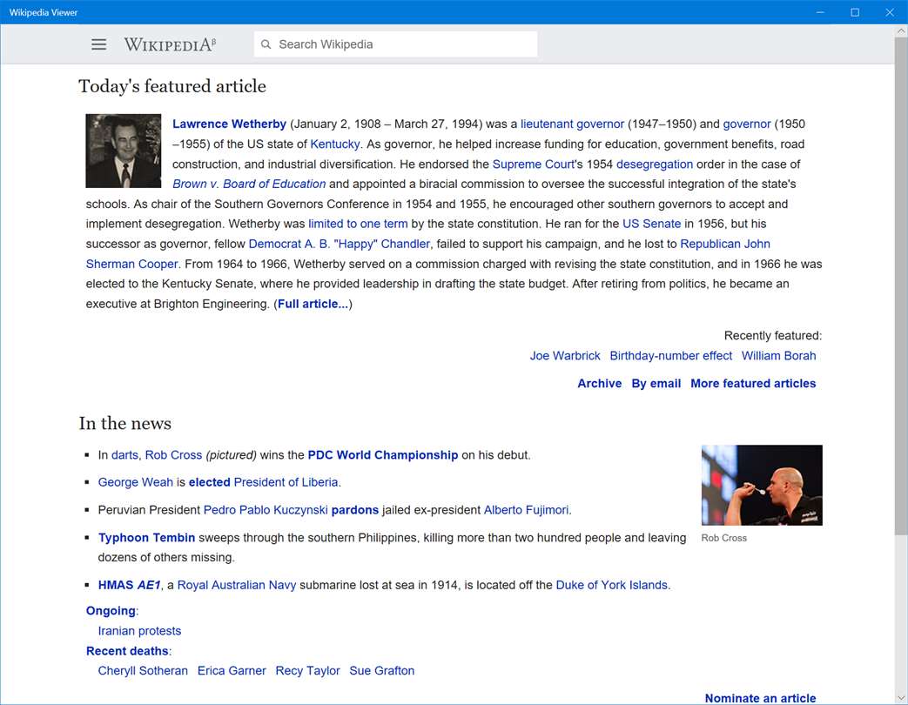Image resolution: width=908 pixels, height=705 pixels.
Task: Click the vertical scrollbar thumb
Action: (x=901, y=286)
